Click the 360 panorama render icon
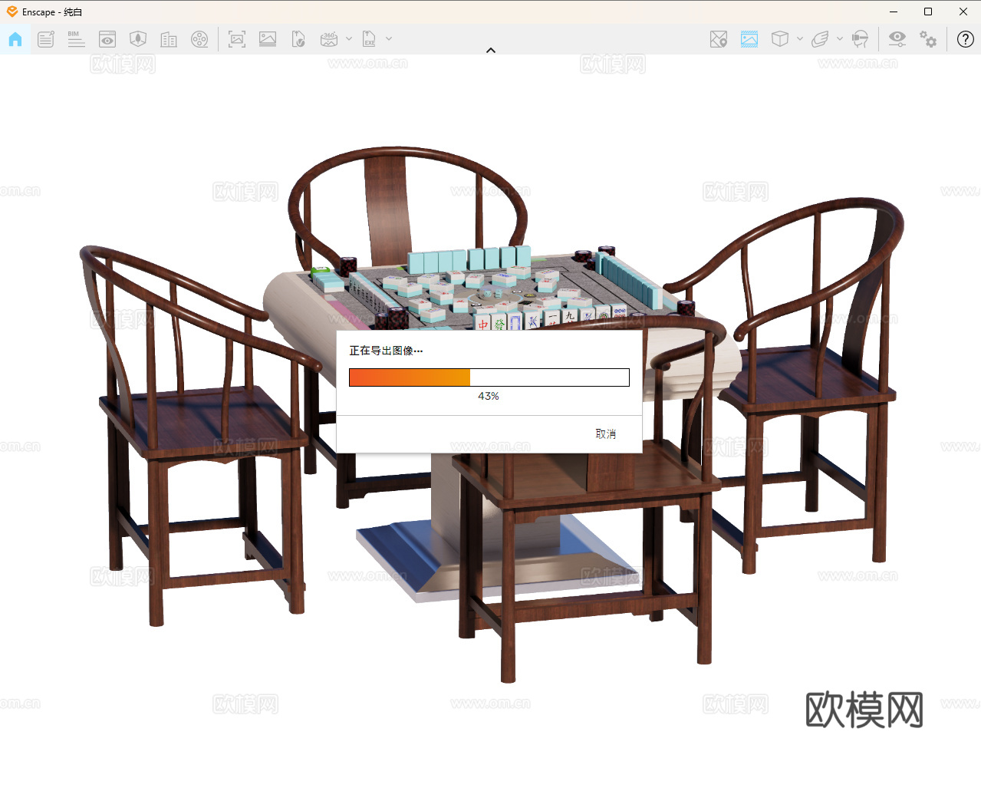This screenshot has width=981, height=791. [x=329, y=39]
